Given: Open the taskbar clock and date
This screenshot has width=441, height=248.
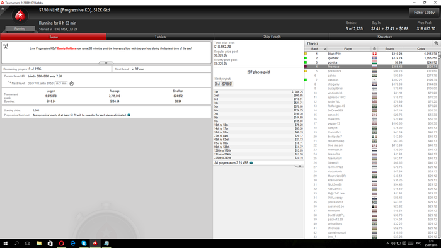Looking at the screenshot, I should pyautogui.click(x=431, y=244).
